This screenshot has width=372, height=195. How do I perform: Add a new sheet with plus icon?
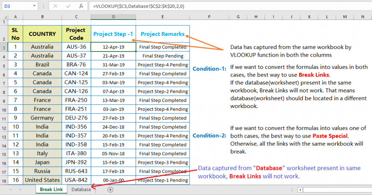click(x=110, y=190)
